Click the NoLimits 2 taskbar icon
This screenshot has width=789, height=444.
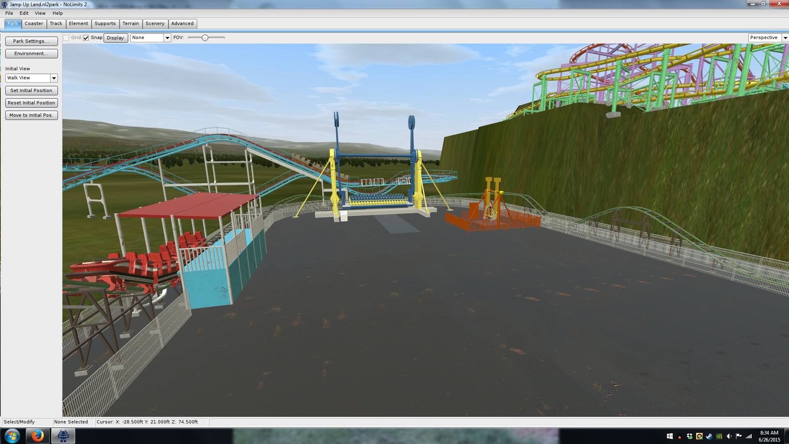[63, 436]
